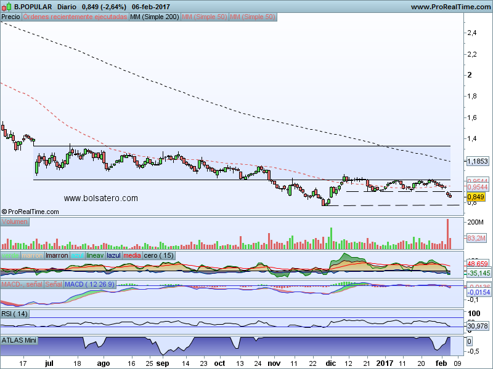Image resolution: width=493 pixels, height=369 pixels.
Task: Select the Señal label in MACD panel
Action: (54, 284)
